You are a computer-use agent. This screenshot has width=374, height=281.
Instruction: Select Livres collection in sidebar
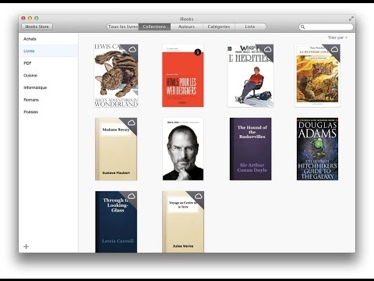pyautogui.click(x=48, y=51)
